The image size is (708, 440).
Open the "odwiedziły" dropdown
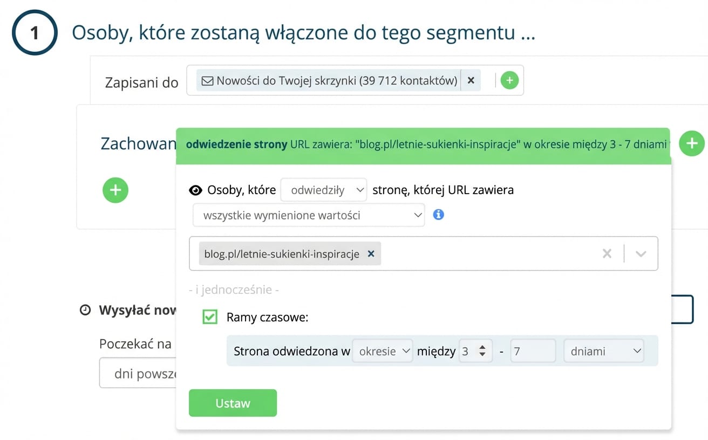pos(323,190)
